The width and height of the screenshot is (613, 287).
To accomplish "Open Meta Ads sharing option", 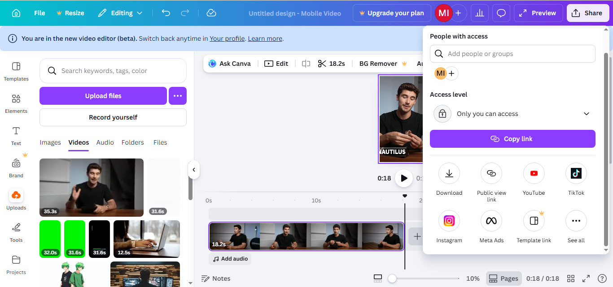I will point(491,221).
